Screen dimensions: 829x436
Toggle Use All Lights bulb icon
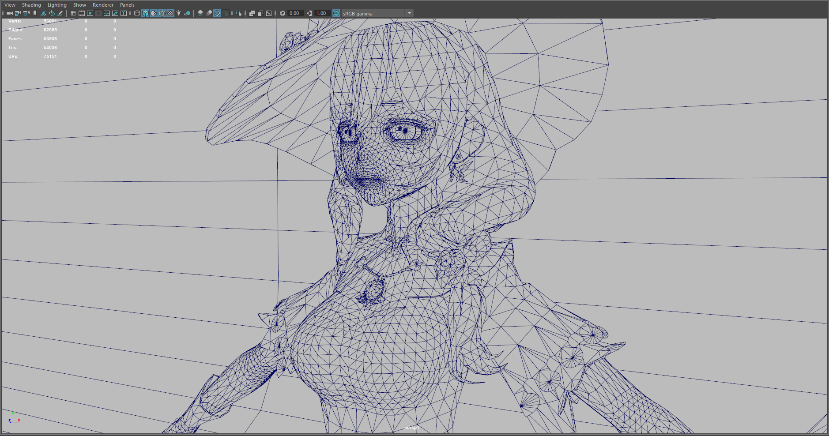click(179, 13)
